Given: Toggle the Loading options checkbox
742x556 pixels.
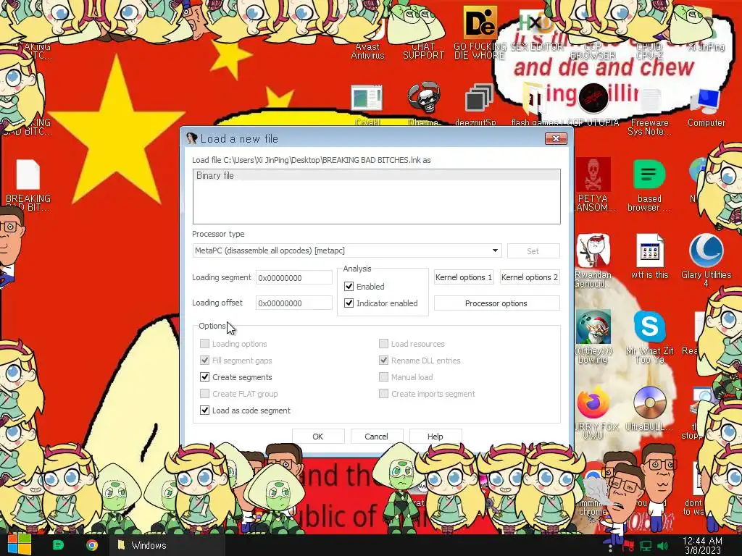Looking at the screenshot, I should point(204,344).
